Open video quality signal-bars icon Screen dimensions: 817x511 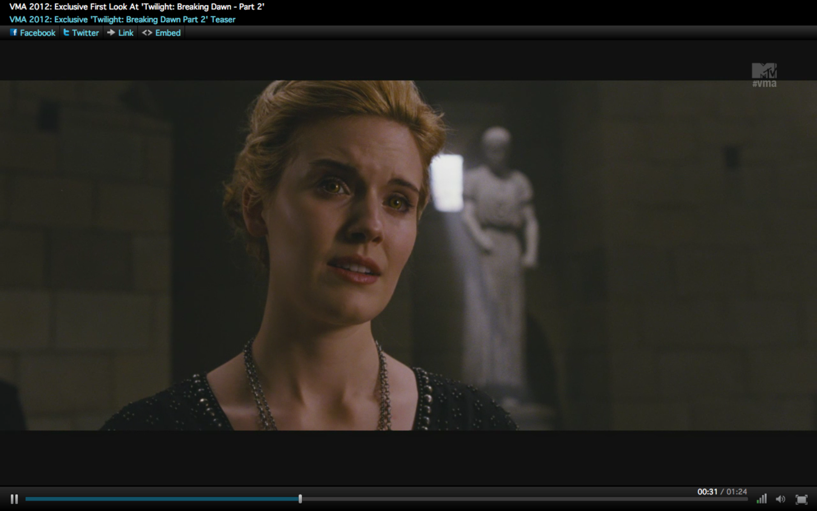[762, 499]
